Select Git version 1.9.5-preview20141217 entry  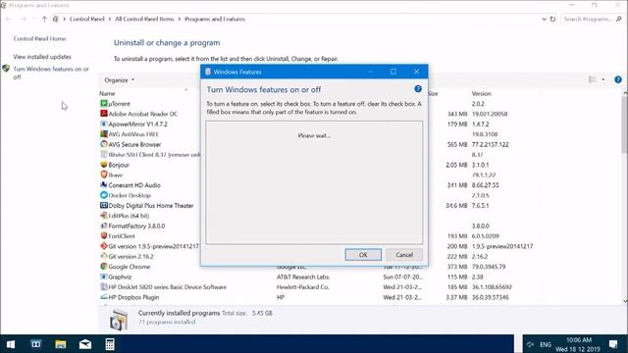154,246
